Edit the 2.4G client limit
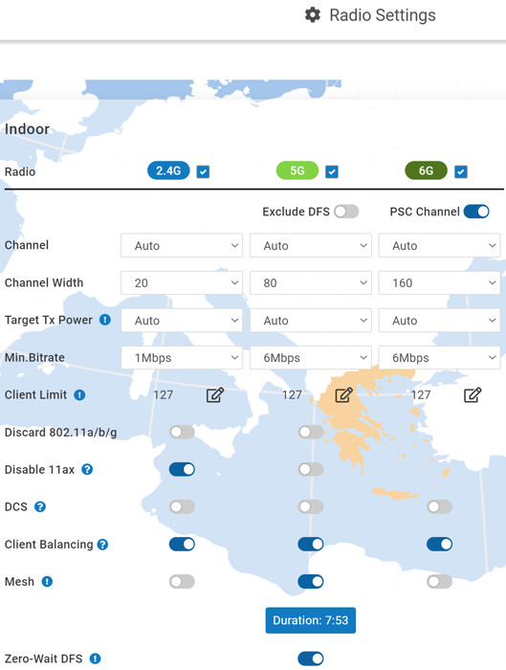This screenshot has height=670, width=506. pyautogui.click(x=215, y=395)
